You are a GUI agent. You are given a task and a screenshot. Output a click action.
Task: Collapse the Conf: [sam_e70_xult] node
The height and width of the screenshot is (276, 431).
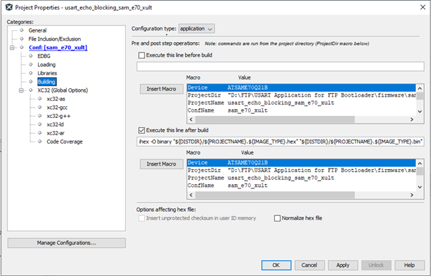pyautogui.click(x=13, y=48)
